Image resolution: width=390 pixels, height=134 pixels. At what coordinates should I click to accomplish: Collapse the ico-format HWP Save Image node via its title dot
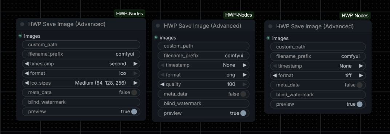[23, 24]
